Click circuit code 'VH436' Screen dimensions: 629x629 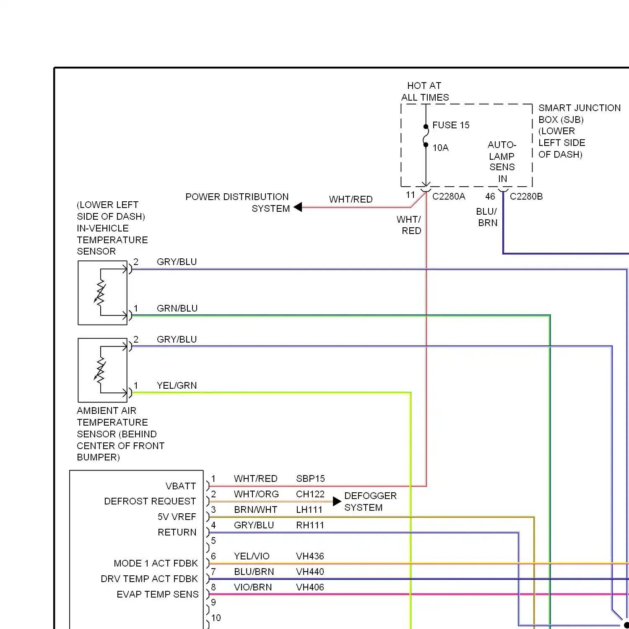point(310,556)
